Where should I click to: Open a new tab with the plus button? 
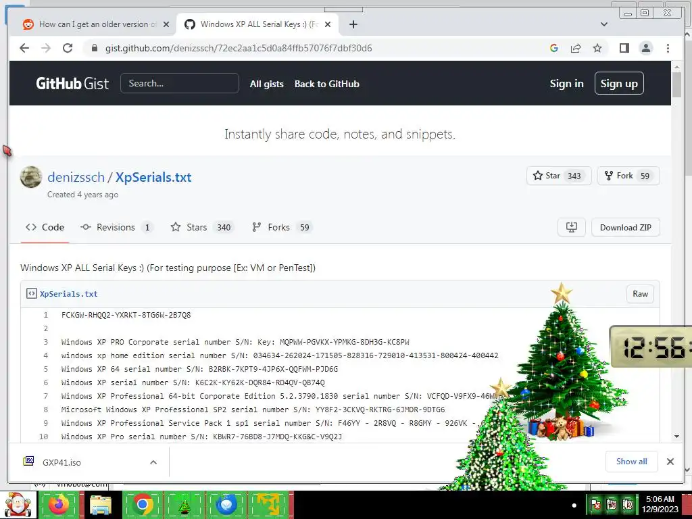pyautogui.click(x=353, y=24)
